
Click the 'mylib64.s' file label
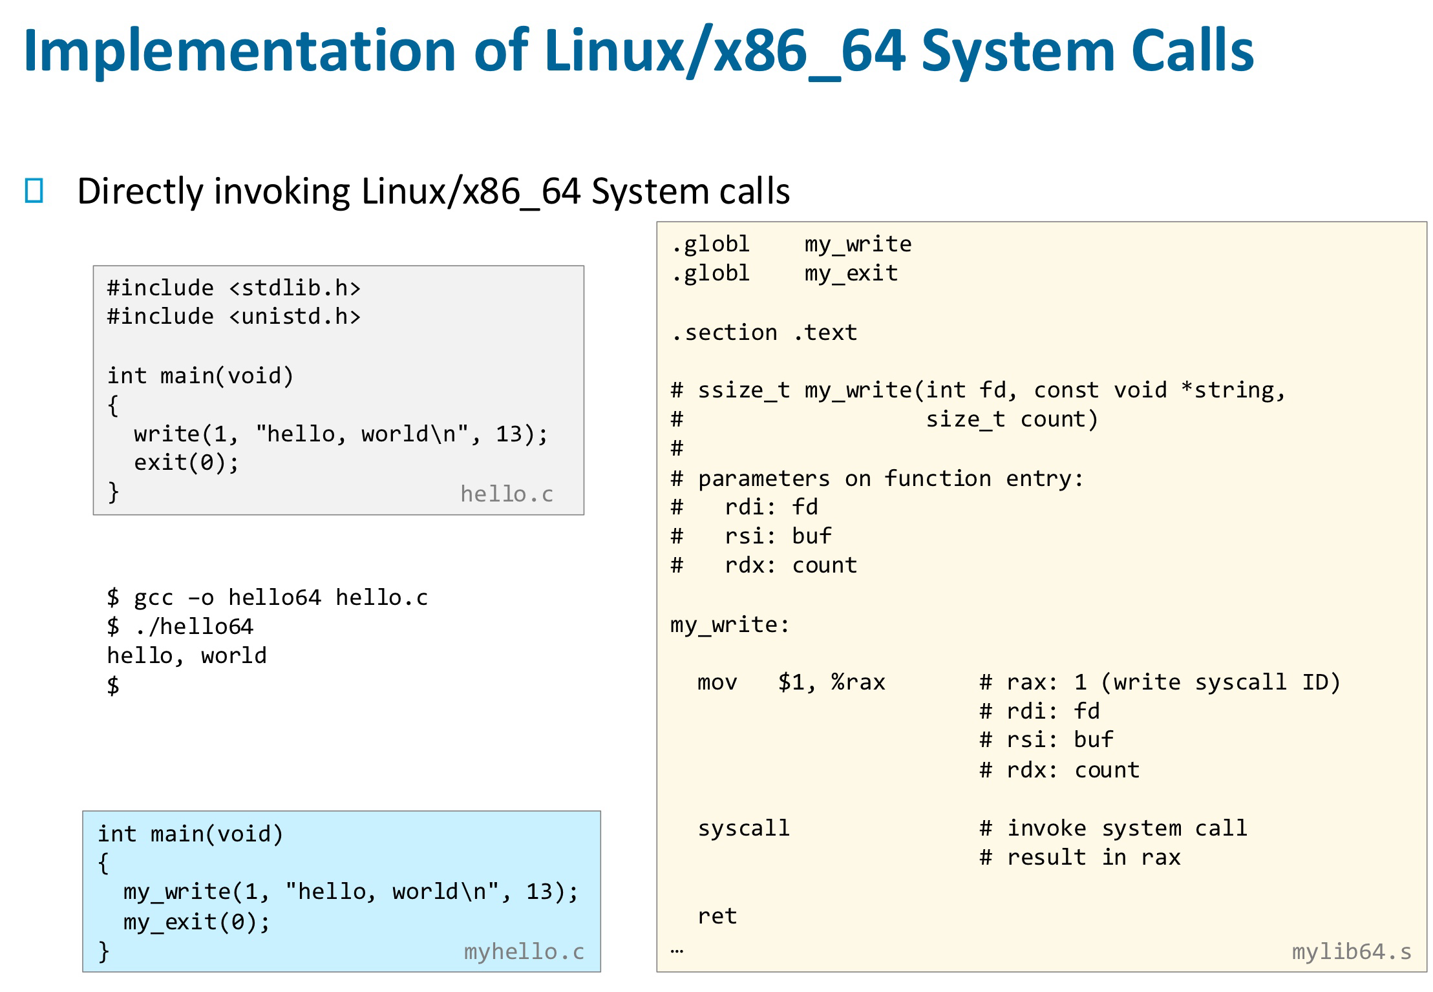click(1352, 952)
